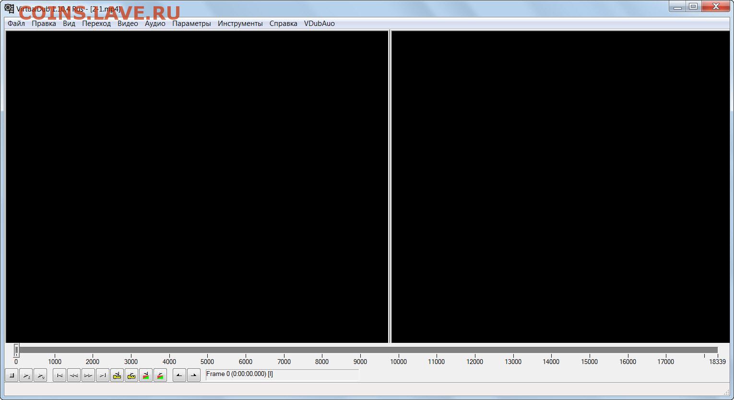Close the VirtualDub window

(x=716, y=7)
